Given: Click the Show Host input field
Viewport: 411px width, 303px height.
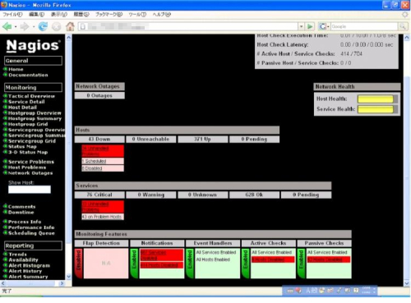Looking at the screenshot, I should [x=30, y=190].
